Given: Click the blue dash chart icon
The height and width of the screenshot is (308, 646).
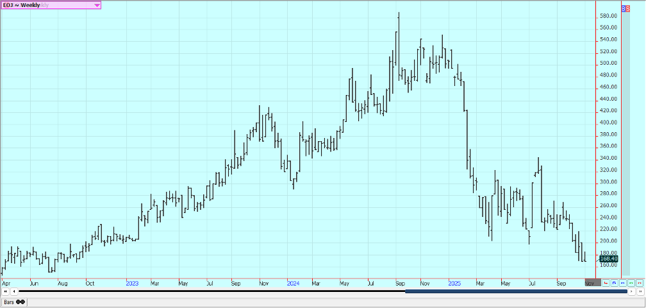Looking at the screenshot, I should (623, 283).
